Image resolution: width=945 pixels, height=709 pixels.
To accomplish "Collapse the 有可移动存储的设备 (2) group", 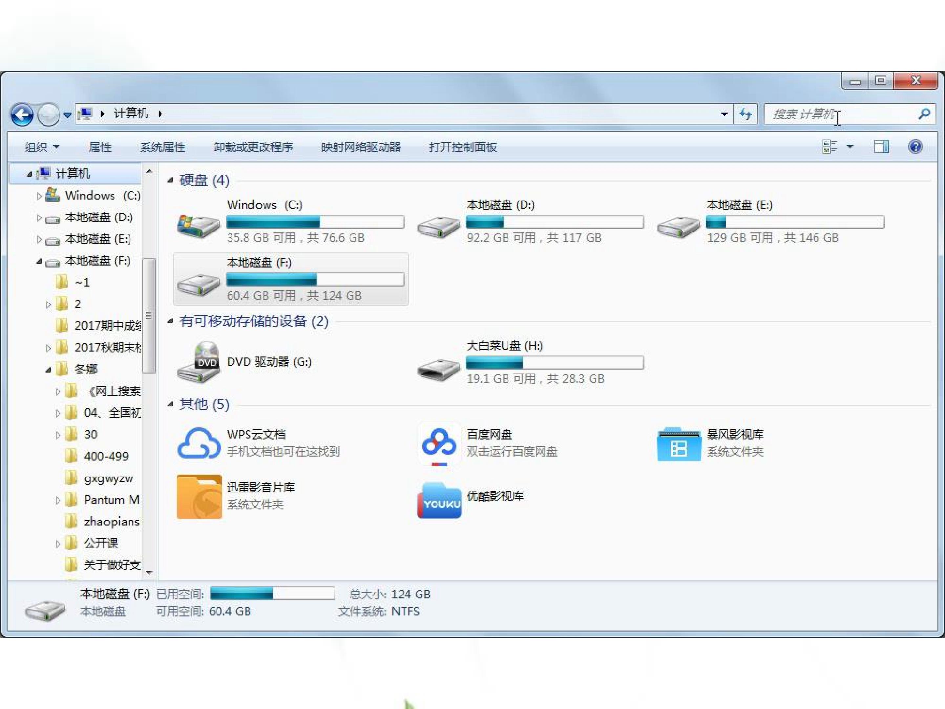I will click(x=170, y=321).
